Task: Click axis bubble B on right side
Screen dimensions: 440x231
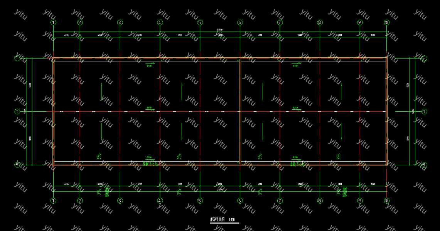Action: coord(424,165)
